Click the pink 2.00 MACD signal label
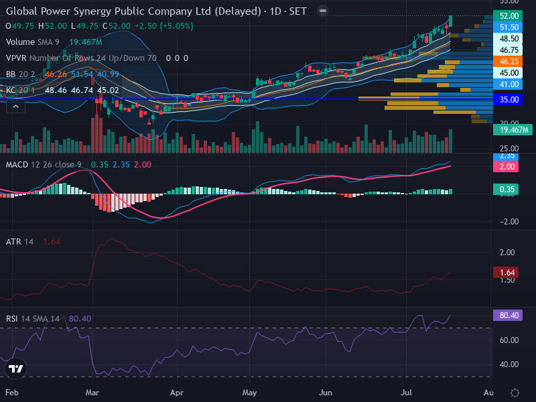The width and height of the screenshot is (536, 402). point(506,166)
